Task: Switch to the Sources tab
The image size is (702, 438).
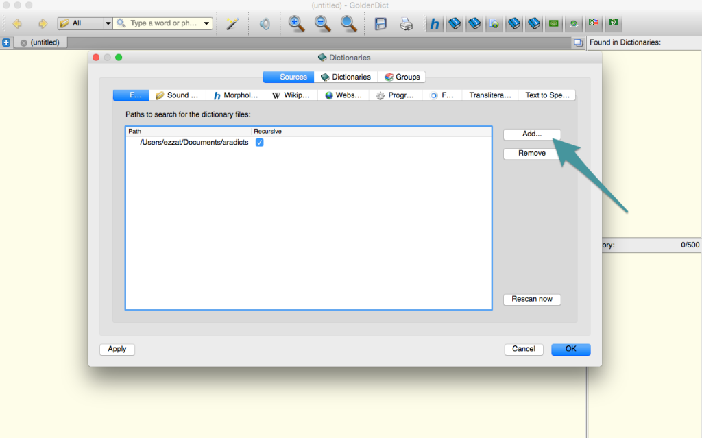Action: pos(289,77)
